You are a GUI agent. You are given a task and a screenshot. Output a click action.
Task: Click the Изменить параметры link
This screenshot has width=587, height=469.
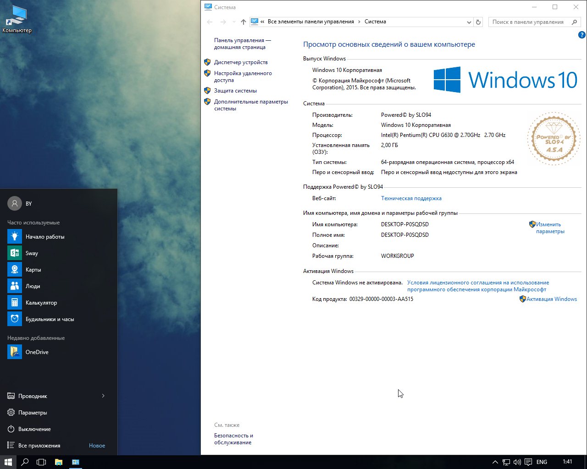[x=550, y=228]
